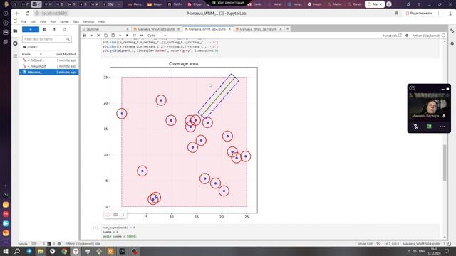Open the Help menu

tap(101, 21)
